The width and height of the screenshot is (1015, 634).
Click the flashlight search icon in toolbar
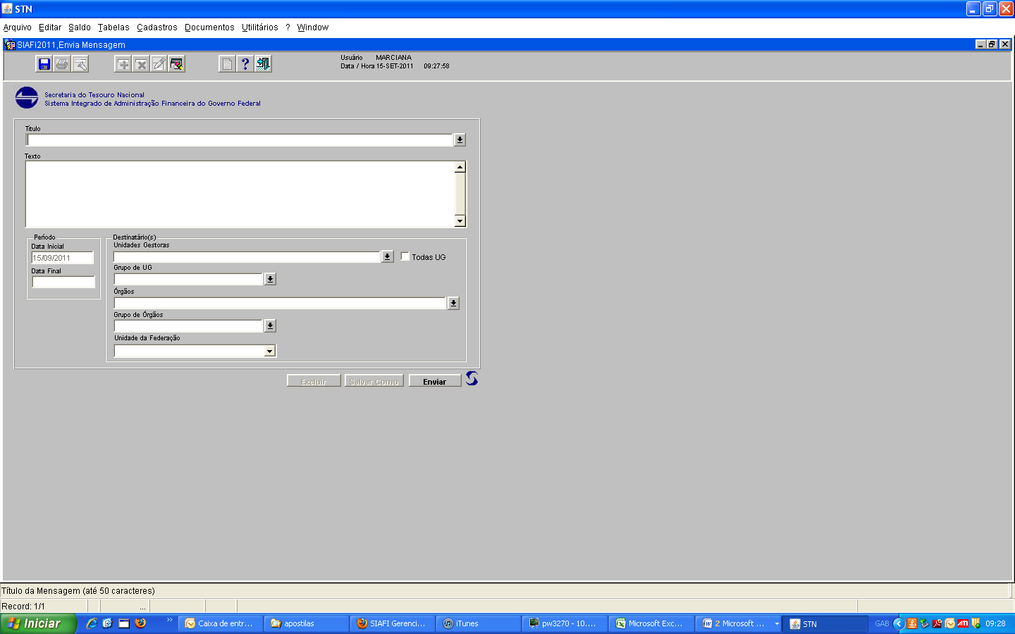(80, 64)
